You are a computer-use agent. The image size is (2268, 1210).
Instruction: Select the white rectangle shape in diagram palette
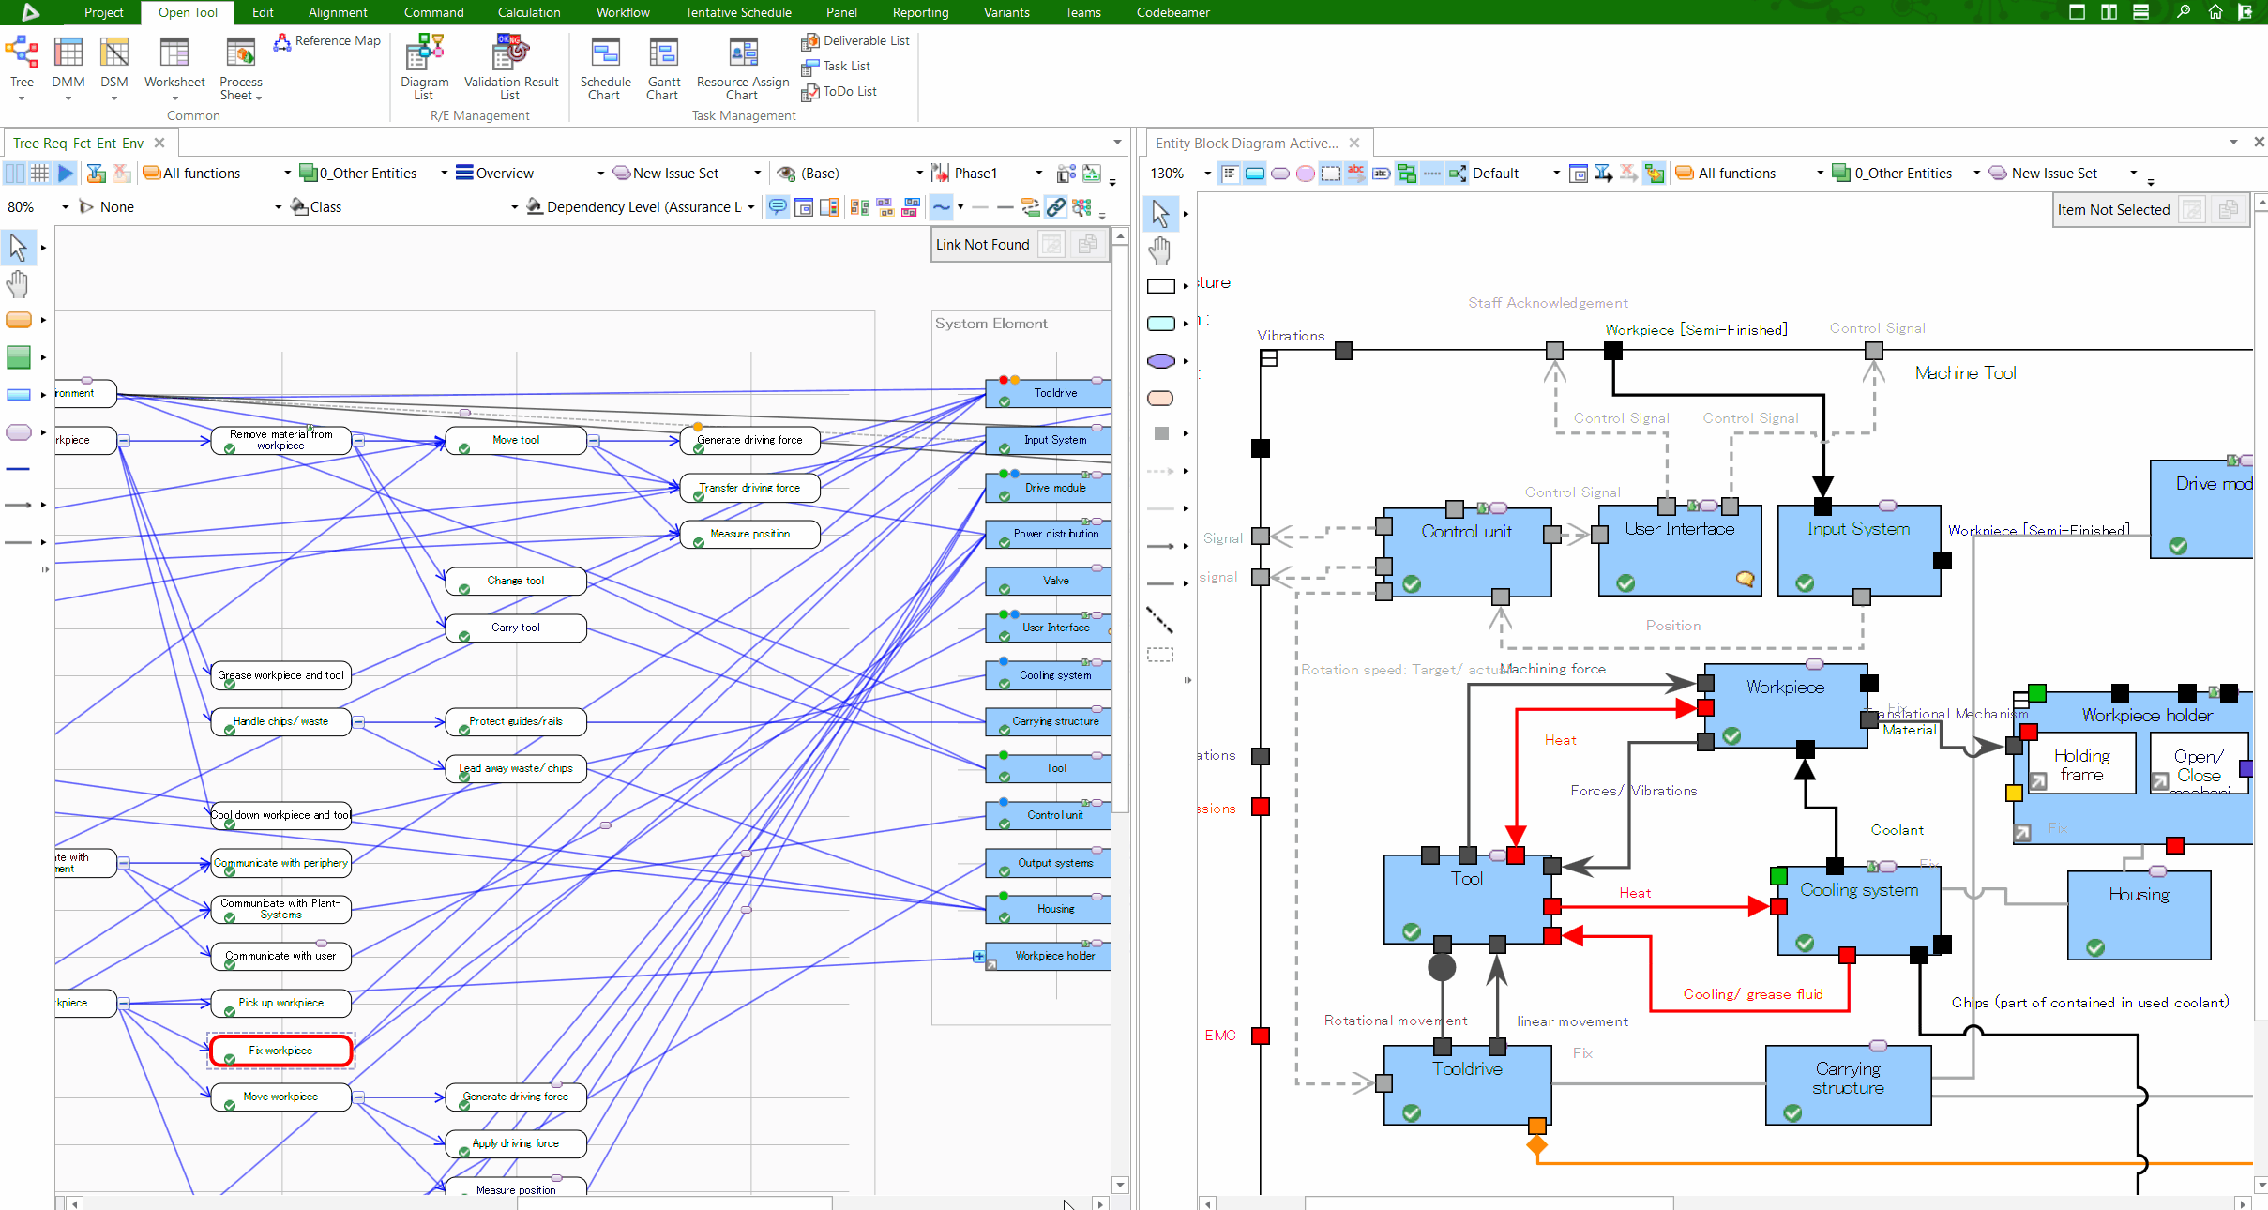tap(1161, 286)
